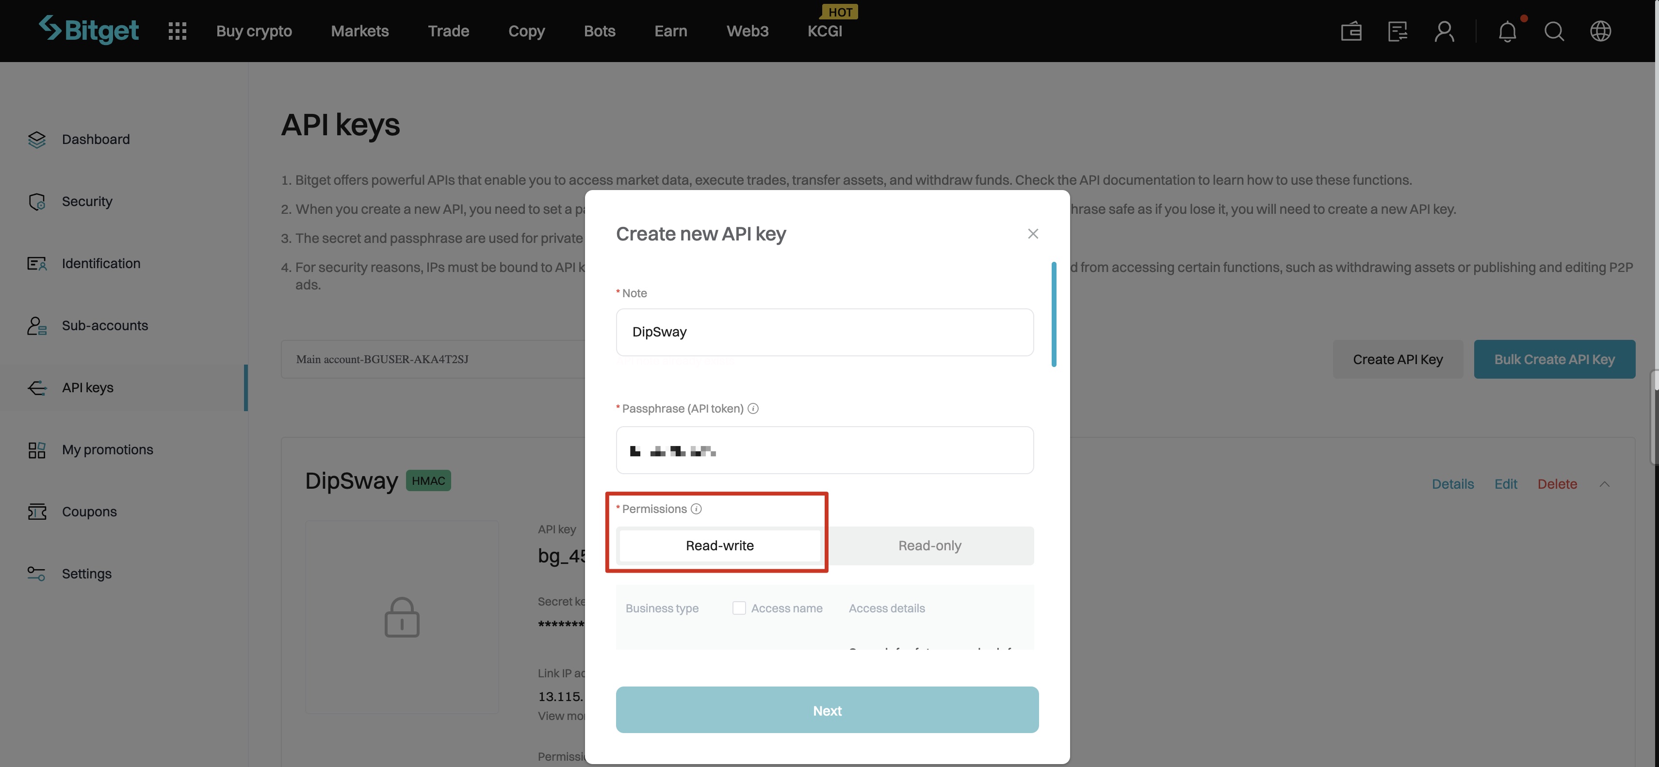Click the Note input field

824,332
